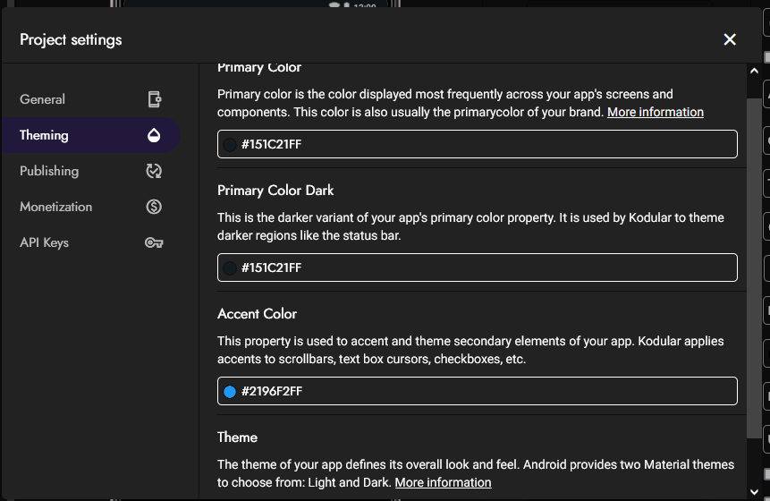The height and width of the screenshot is (501, 770).
Task: Close the Project settings dialog
Action: [730, 39]
